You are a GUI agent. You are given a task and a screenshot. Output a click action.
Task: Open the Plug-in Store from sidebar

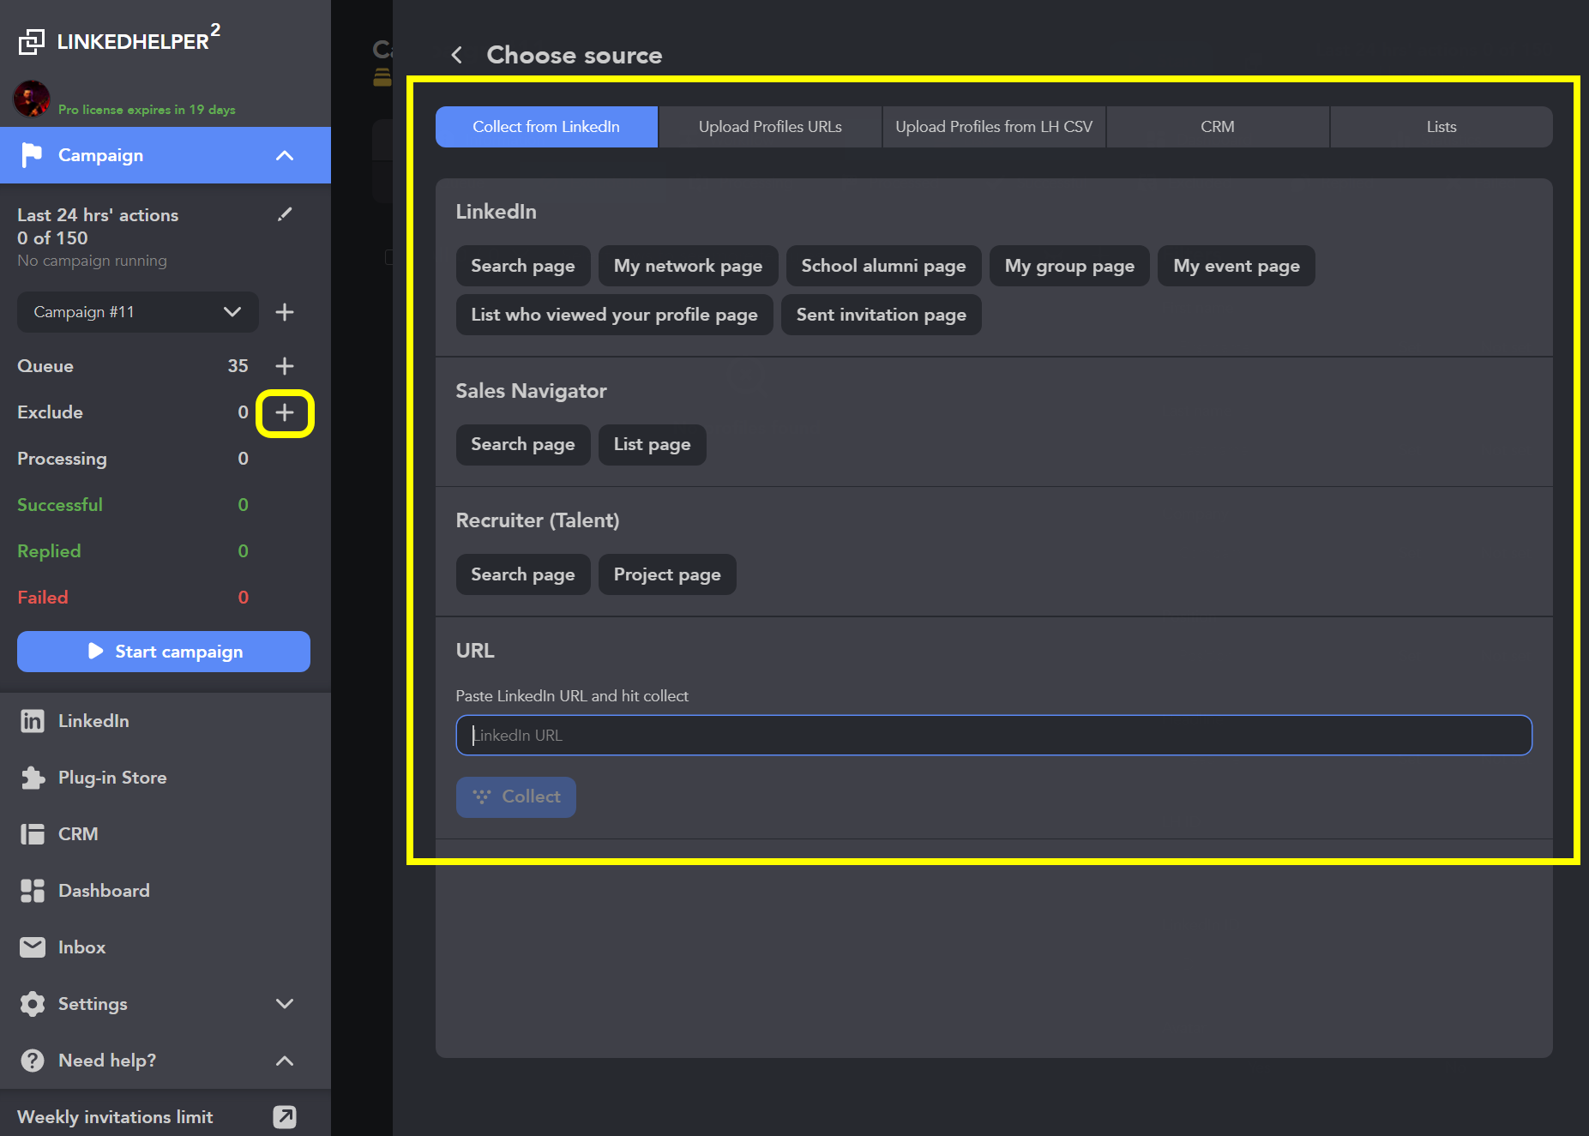(x=111, y=778)
